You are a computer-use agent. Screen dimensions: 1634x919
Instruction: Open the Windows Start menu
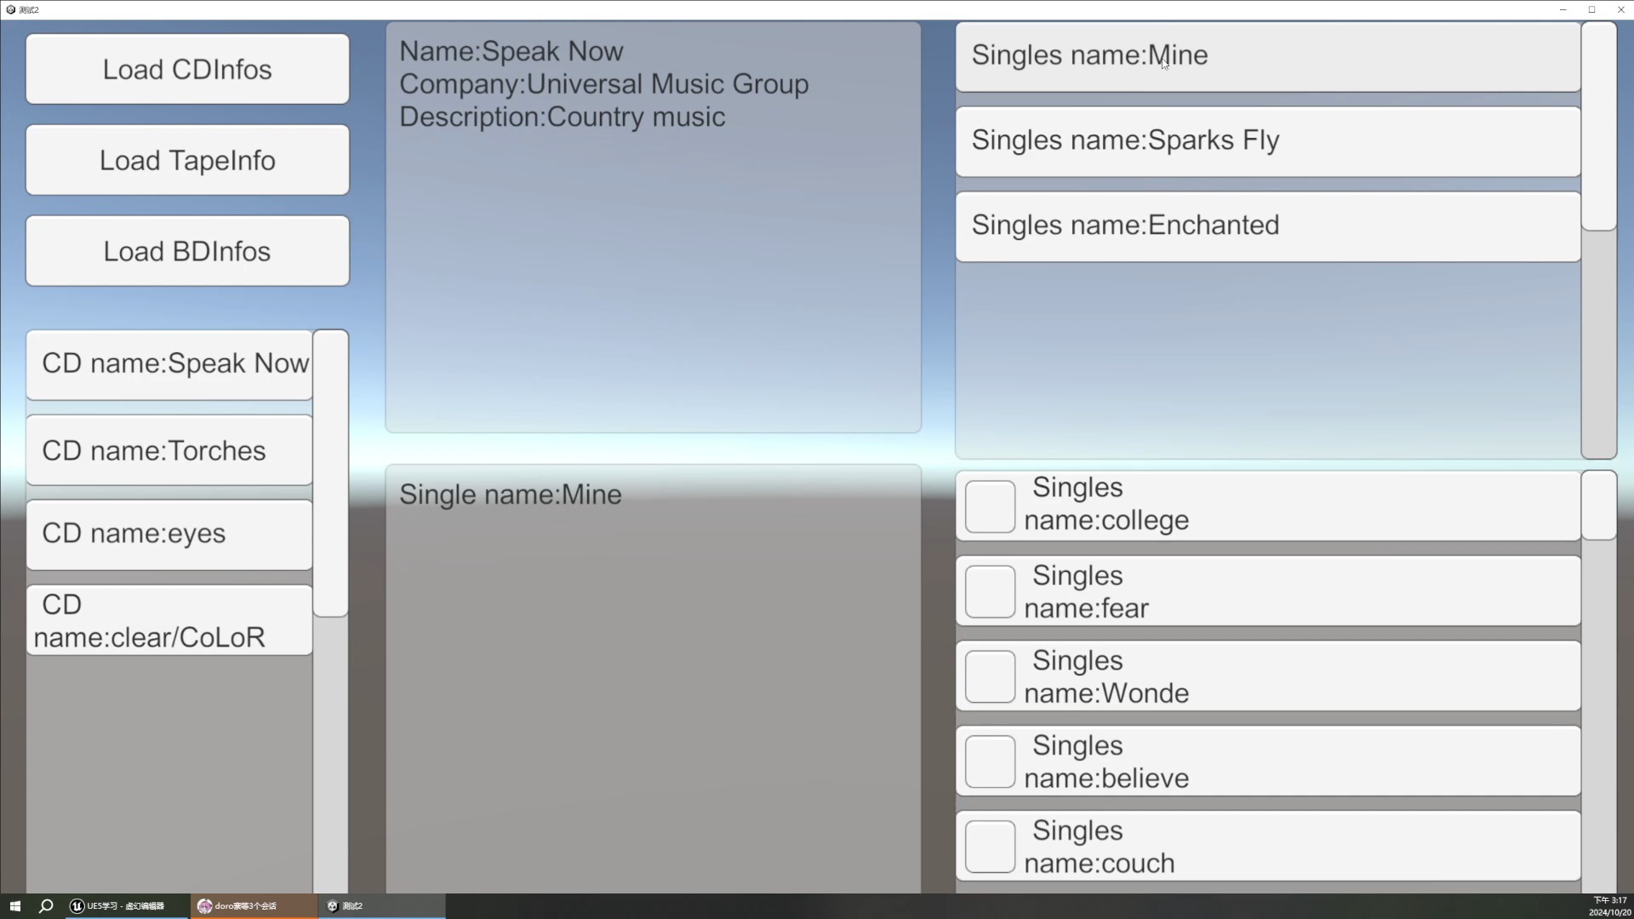[14, 906]
